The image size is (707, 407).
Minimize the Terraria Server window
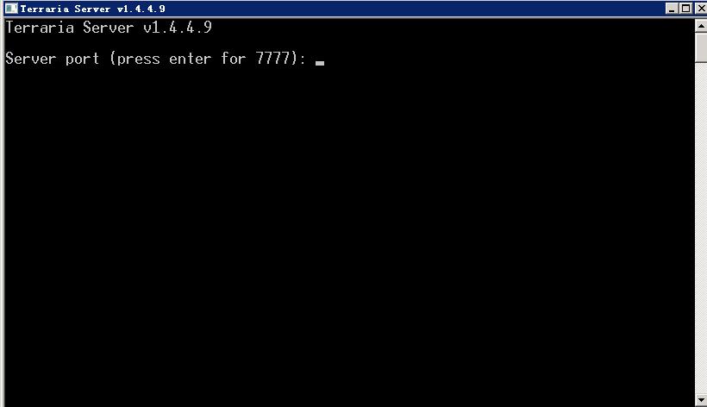672,9
